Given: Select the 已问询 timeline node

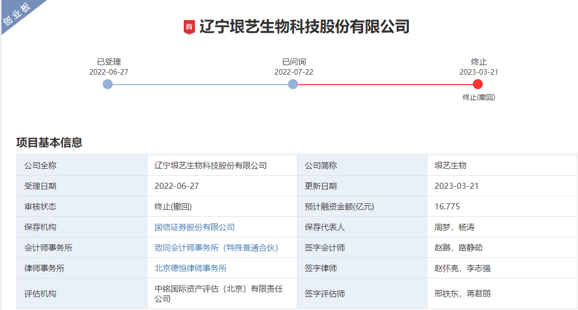Looking at the screenshot, I should [293, 84].
